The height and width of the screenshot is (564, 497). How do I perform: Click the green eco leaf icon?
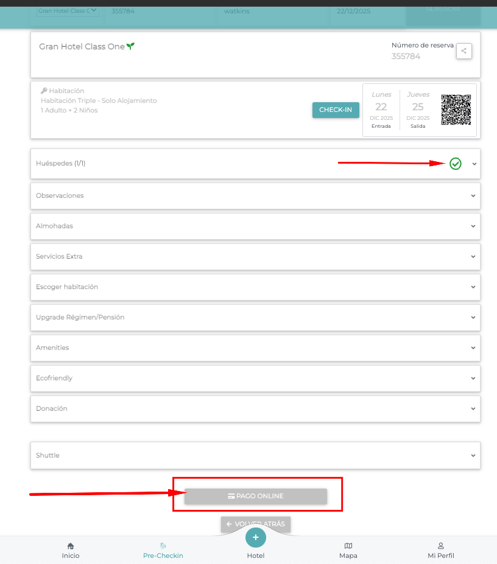130,46
